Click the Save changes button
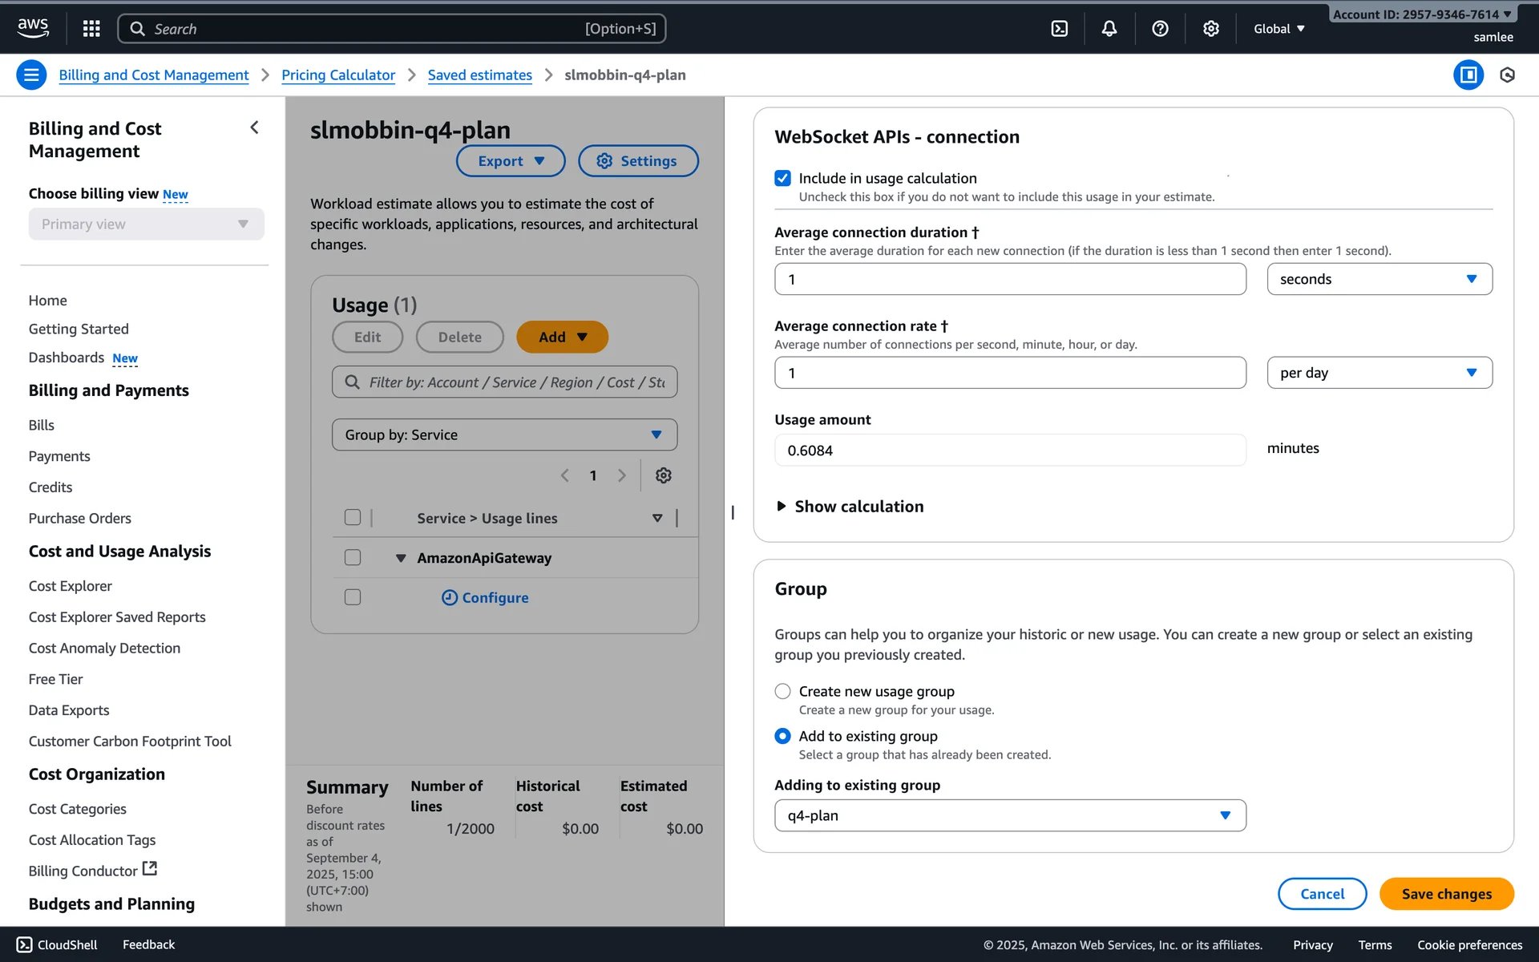Screen dimensions: 1539x962 (1446, 894)
